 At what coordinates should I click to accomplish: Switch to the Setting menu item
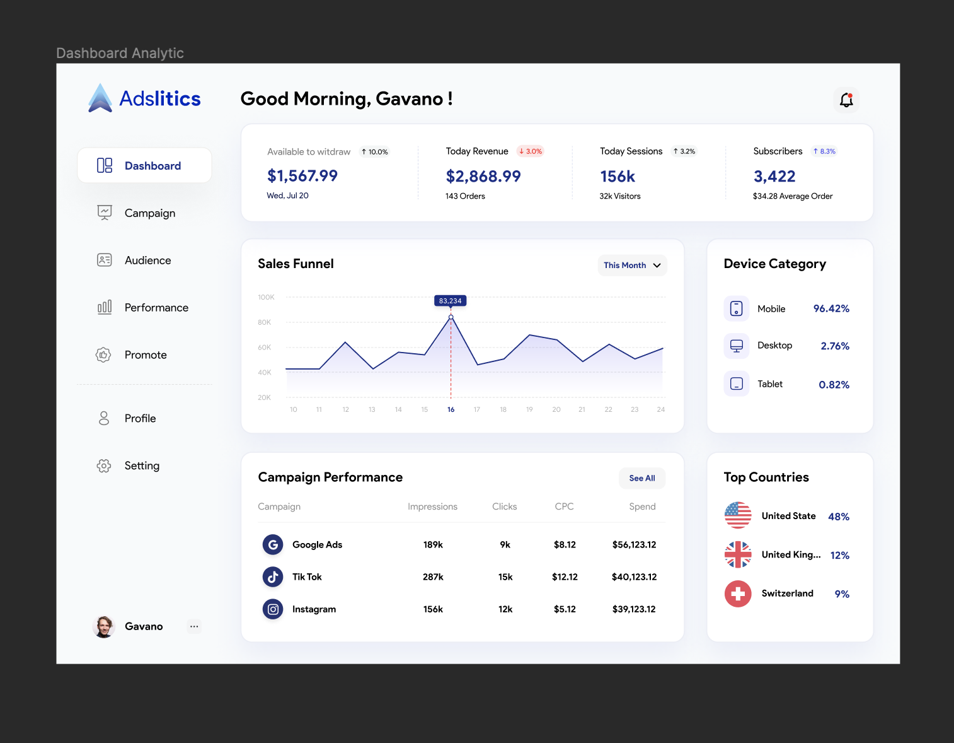[142, 465]
